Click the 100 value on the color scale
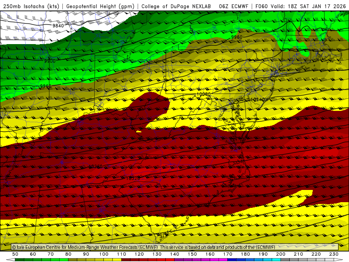 104,254
